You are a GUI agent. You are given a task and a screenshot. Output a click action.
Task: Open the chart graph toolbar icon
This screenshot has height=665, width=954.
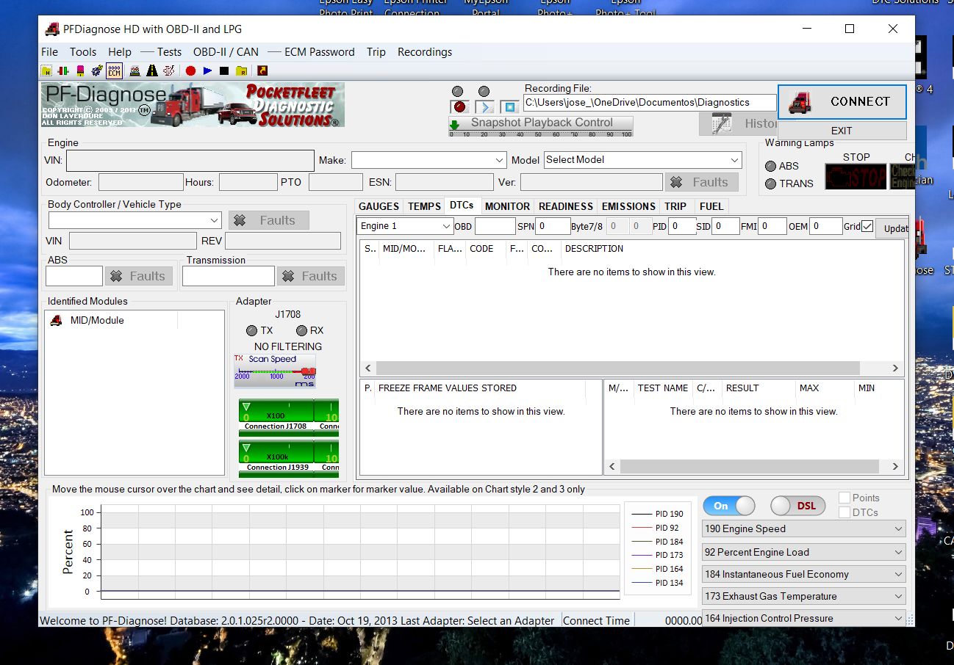coord(135,70)
